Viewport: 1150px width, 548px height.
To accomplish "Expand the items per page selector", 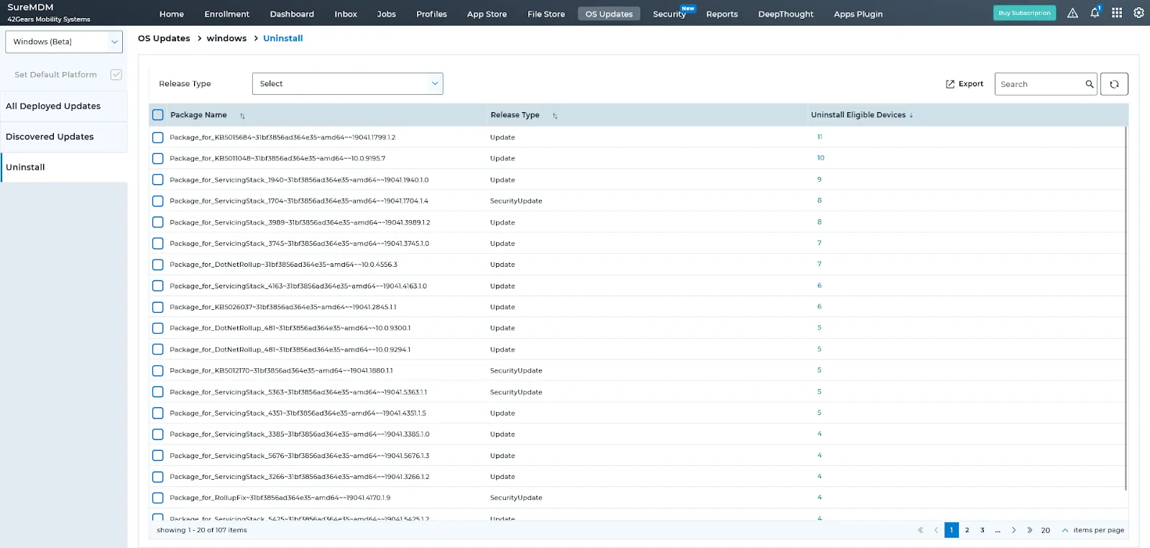I will coord(1065,530).
